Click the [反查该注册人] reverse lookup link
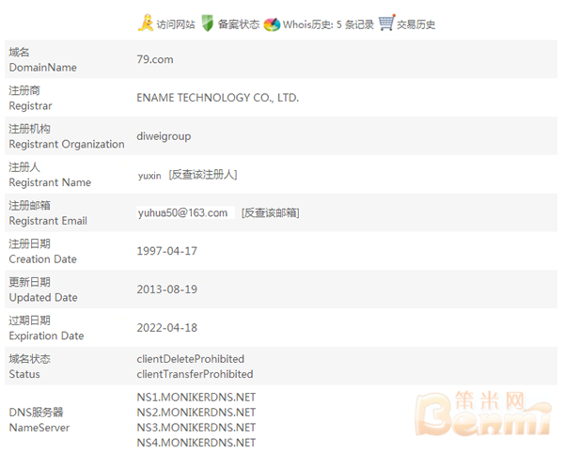 (203, 175)
